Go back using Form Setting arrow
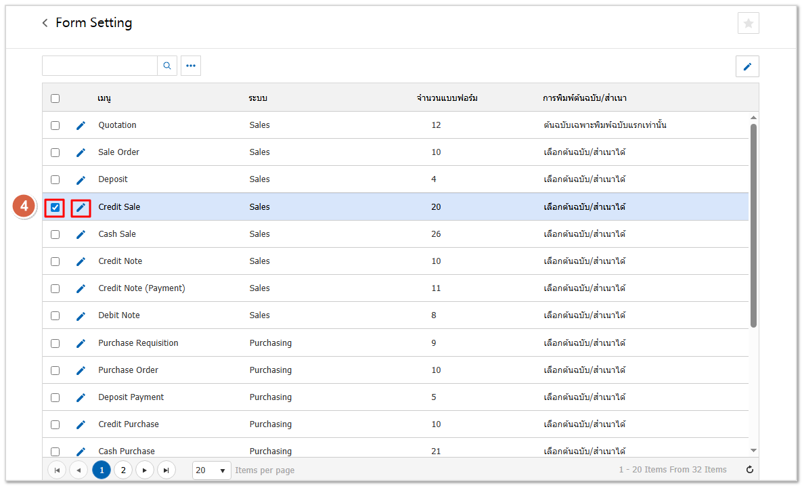 [45, 23]
